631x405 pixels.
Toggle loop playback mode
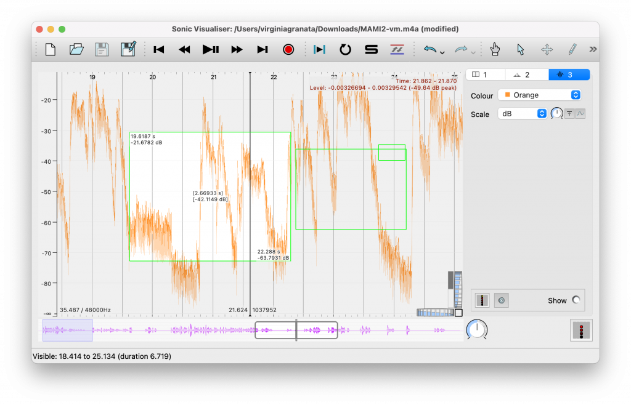(345, 49)
